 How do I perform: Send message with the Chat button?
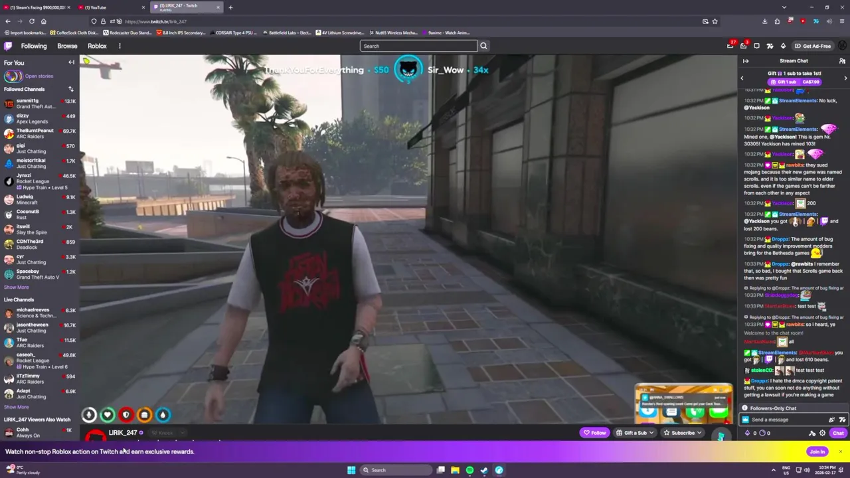tap(838, 433)
